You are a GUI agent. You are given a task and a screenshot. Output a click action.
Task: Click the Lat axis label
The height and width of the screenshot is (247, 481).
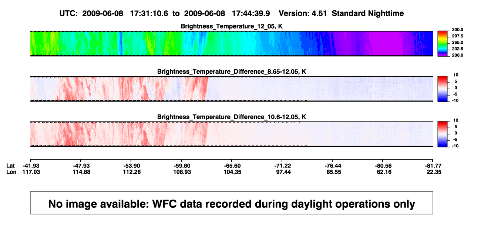coord(11,166)
